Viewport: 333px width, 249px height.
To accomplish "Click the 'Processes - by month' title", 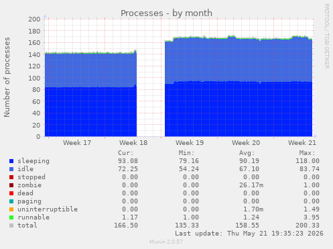I will [x=166, y=13].
